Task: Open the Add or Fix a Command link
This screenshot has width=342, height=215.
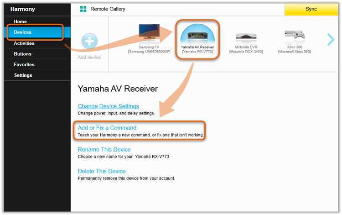Action: click(107, 128)
